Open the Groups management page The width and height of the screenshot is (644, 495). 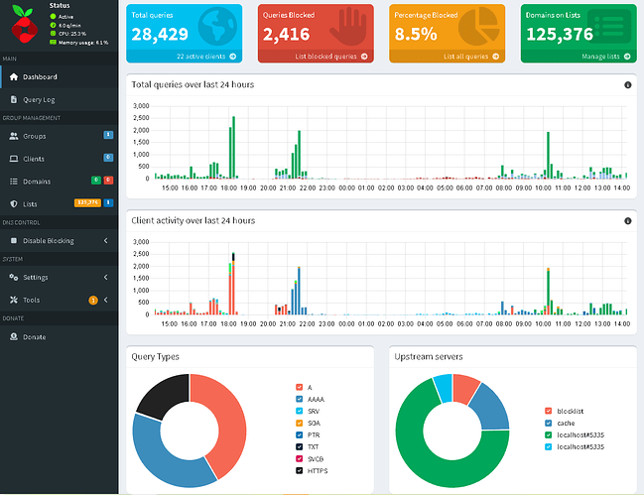click(60, 136)
